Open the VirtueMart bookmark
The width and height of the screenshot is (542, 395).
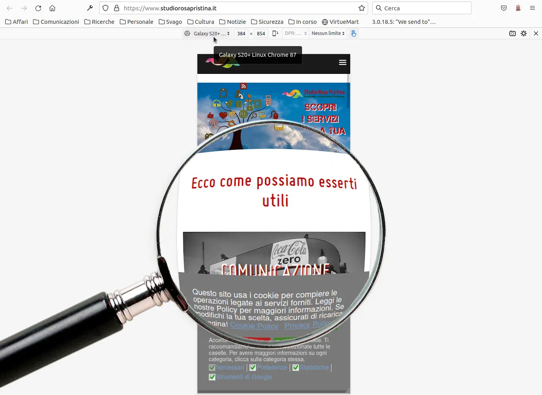340,22
